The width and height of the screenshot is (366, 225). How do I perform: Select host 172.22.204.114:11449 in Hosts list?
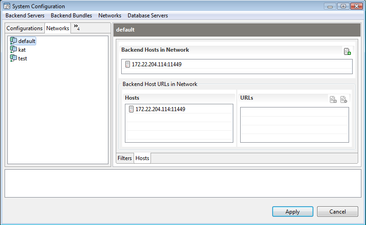pos(179,109)
